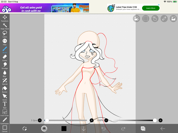Select the Text tool
Image resolution: width=178 pixels, height=133 pixels.
click(x=5, y=105)
